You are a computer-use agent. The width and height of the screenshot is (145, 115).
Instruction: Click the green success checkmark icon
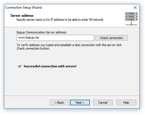point(20,66)
